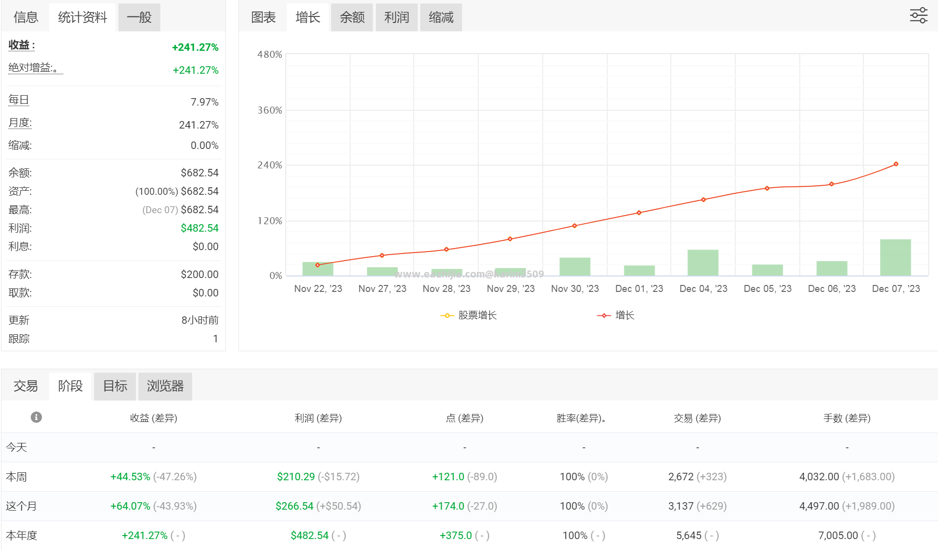Show the 利润 chart tab

point(396,17)
